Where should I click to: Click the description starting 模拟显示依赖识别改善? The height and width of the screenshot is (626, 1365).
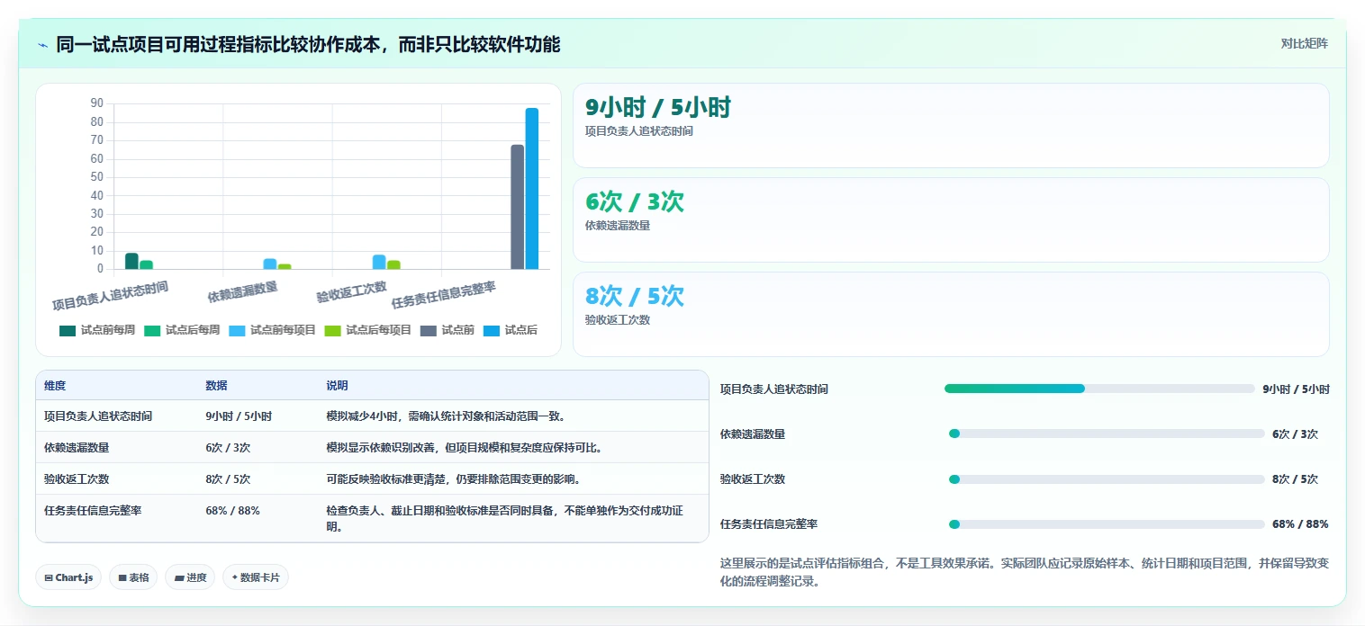(x=464, y=447)
